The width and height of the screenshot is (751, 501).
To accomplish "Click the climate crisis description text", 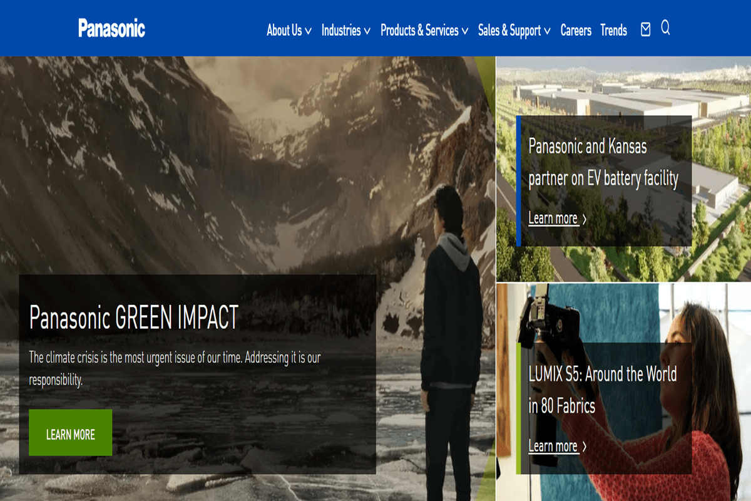I will (175, 368).
